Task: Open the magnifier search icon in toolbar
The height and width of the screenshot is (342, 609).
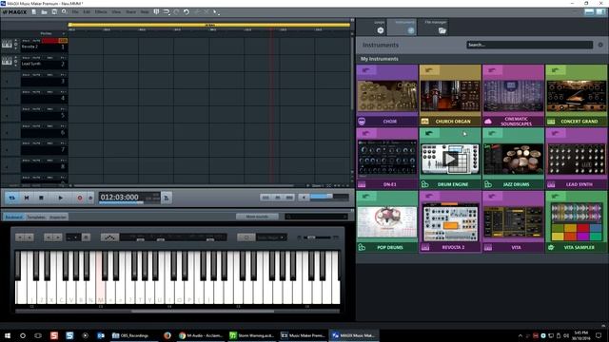Action: coord(64,12)
